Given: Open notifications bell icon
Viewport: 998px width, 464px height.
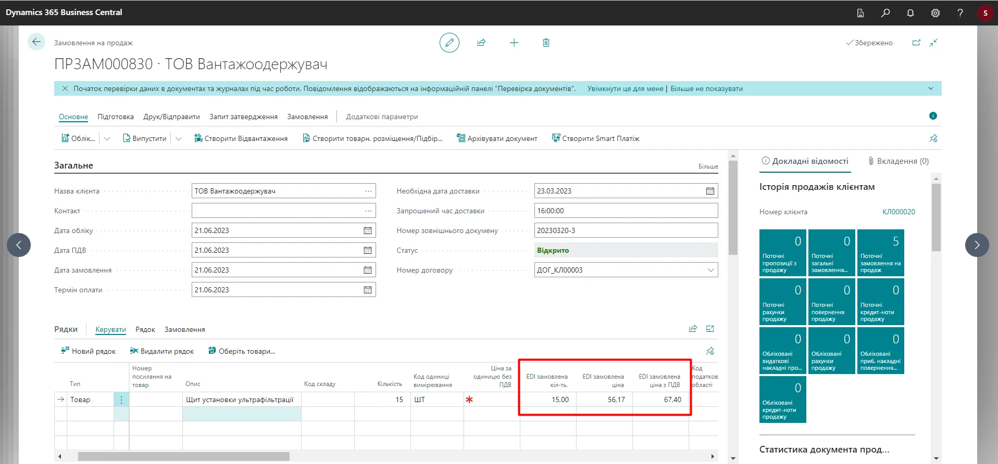Looking at the screenshot, I should coord(910,13).
